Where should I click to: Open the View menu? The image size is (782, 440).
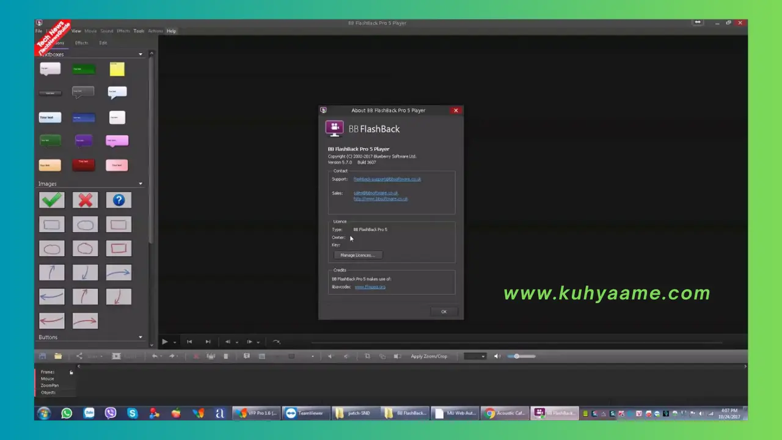click(76, 31)
